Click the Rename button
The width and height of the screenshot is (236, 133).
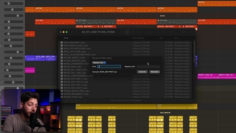(x=155, y=72)
